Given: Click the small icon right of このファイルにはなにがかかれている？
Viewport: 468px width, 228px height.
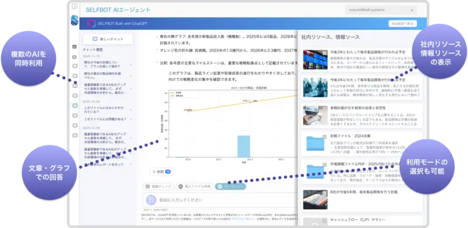Looking at the screenshot, I should pos(130,110).
